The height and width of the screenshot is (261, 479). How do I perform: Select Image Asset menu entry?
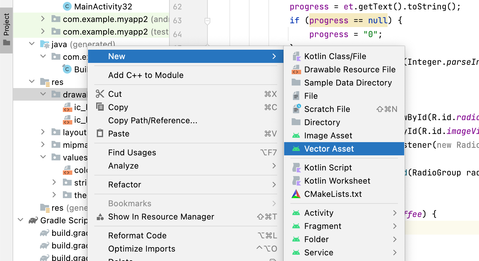pyautogui.click(x=328, y=136)
